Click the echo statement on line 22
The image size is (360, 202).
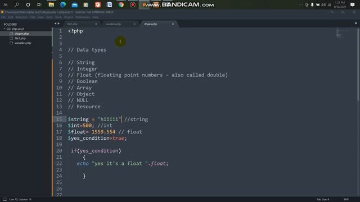[123, 163]
